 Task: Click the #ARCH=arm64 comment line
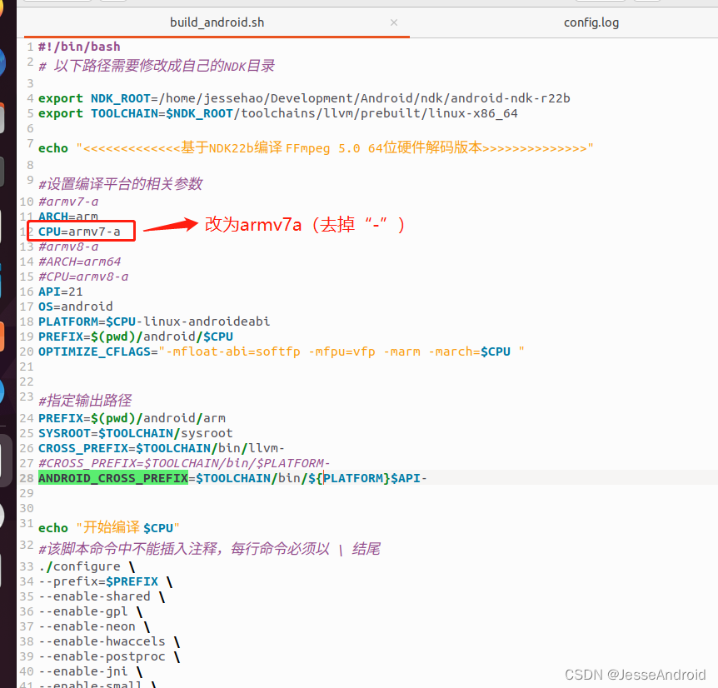pyautogui.click(x=80, y=262)
